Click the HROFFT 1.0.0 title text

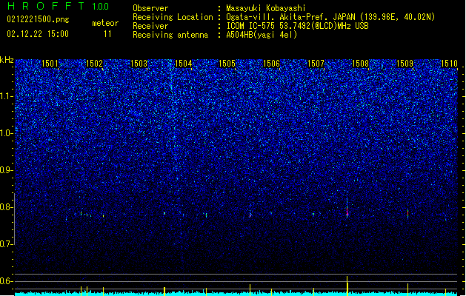click(x=59, y=6)
